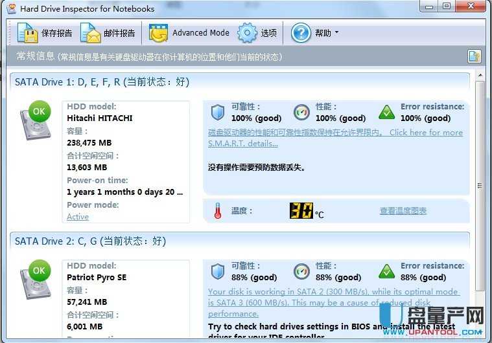Screen dimensions: 492x343
Task: Expand the 帮助 dropdown arrow
Action: [336, 33]
